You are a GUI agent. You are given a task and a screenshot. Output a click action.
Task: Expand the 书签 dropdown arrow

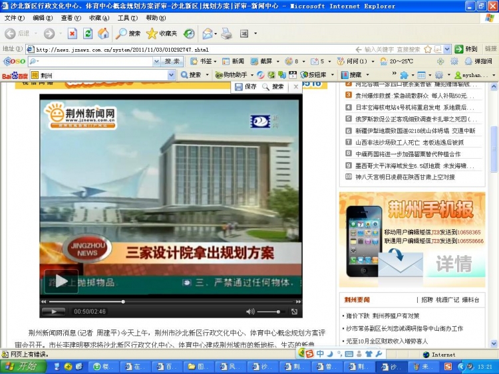tap(215, 61)
